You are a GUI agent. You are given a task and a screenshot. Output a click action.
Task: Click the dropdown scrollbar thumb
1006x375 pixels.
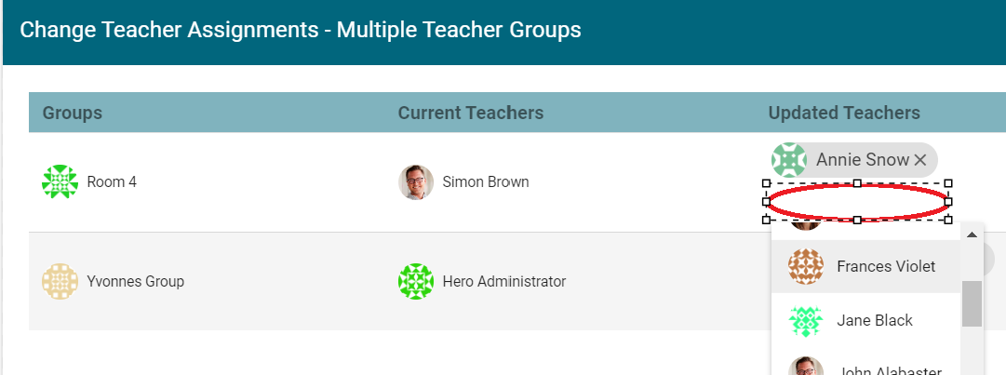tap(972, 303)
